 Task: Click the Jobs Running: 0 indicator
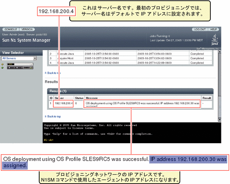[160, 36]
